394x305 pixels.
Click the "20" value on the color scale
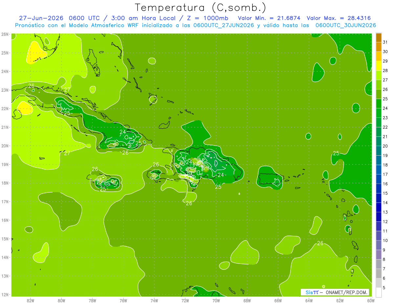coord(385,146)
